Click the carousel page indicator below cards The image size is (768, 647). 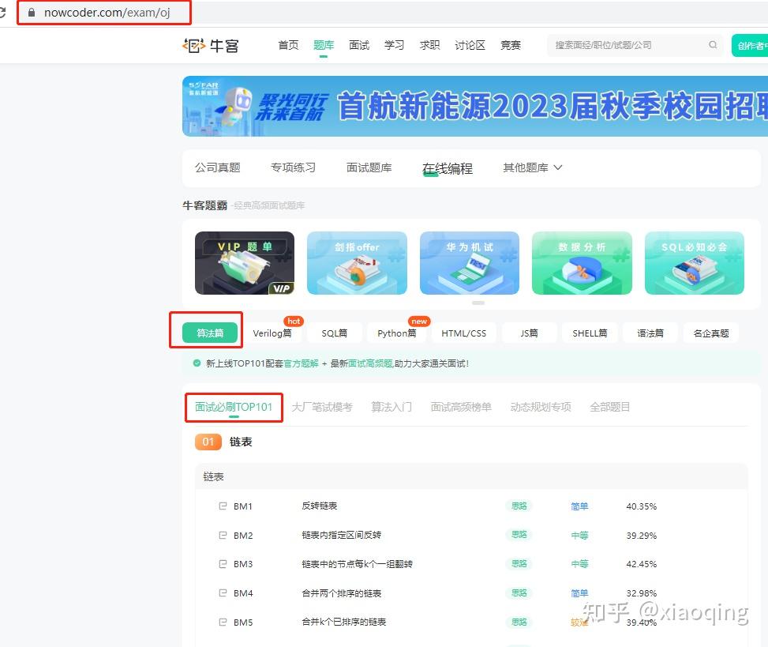click(478, 303)
